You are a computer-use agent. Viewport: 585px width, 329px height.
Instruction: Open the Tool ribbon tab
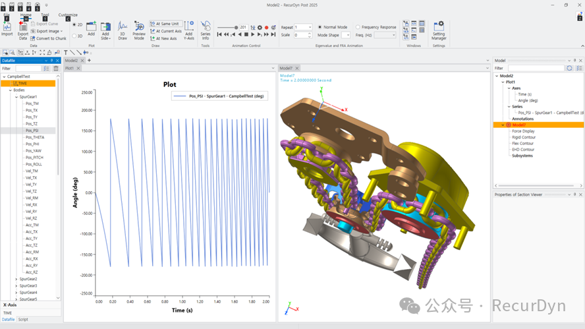point(45,15)
